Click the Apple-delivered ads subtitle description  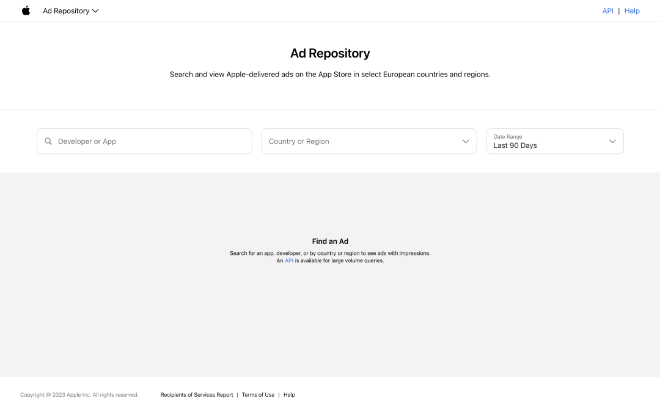tap(330, 75)
